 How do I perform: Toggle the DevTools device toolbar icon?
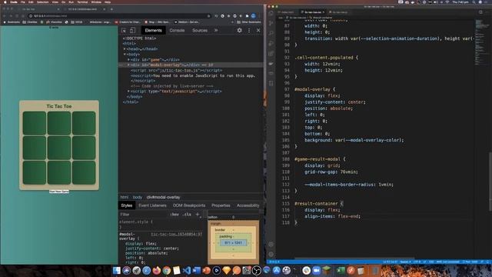click(x=132, y=31)
